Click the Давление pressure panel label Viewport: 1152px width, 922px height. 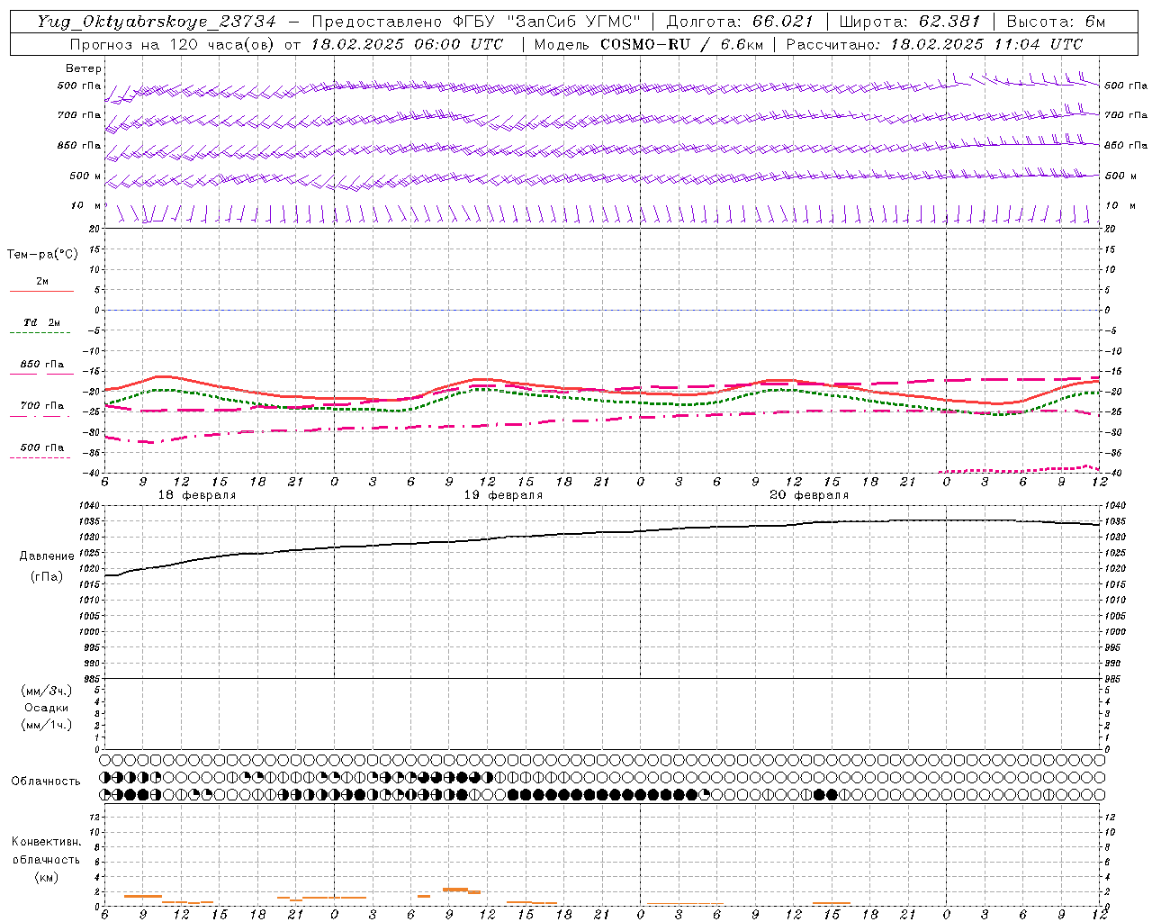click(47, 556)
